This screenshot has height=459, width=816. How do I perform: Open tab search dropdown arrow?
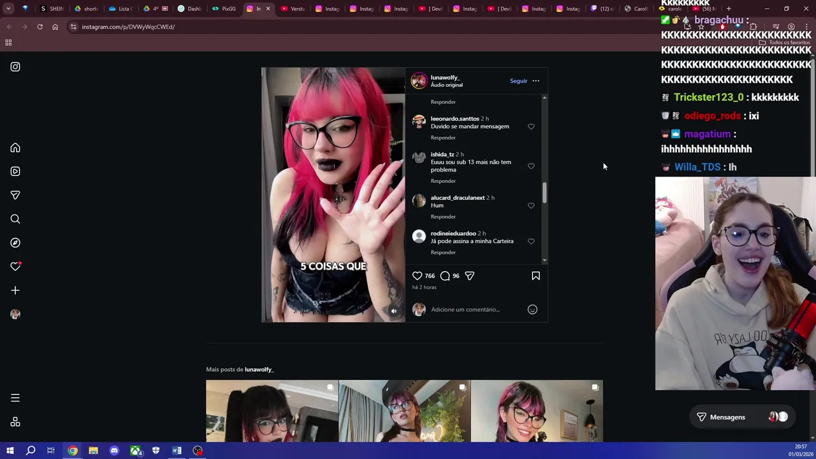(x=8, y=9)
